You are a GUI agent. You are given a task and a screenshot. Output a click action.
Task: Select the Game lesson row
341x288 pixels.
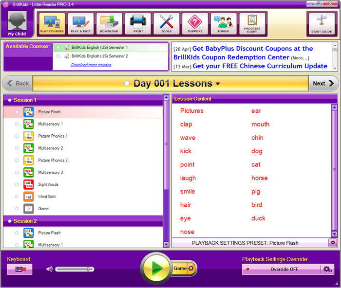(x=83, y=209)
